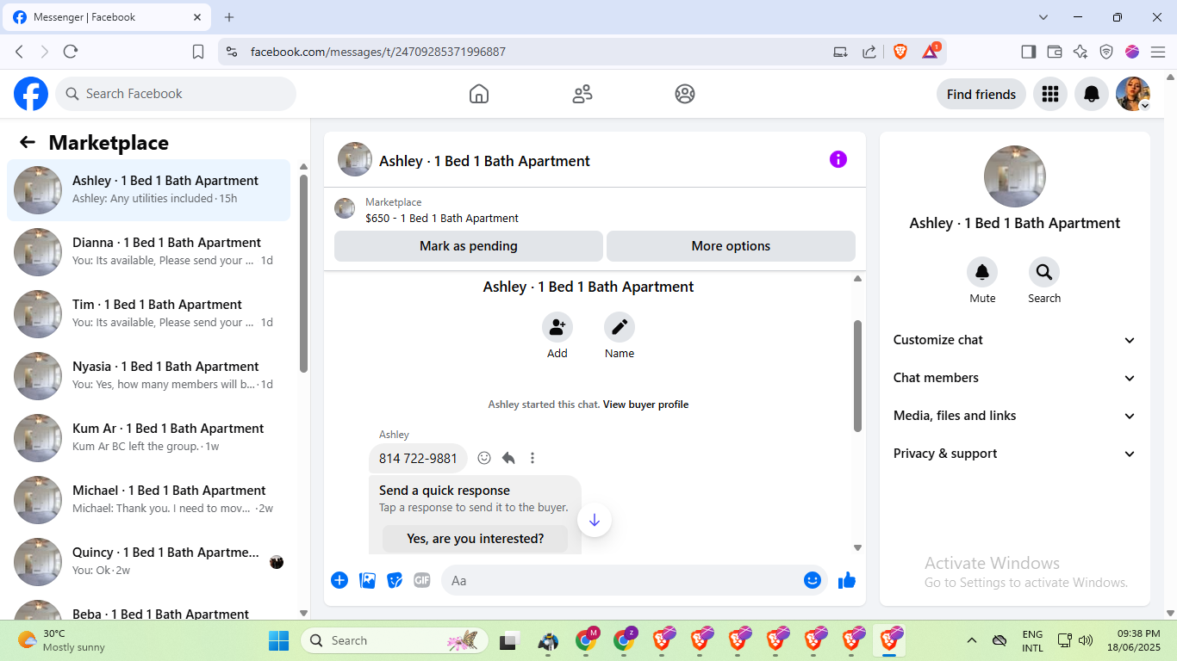
Task: Expand Chat members section
Action: tap(1015, 378)
